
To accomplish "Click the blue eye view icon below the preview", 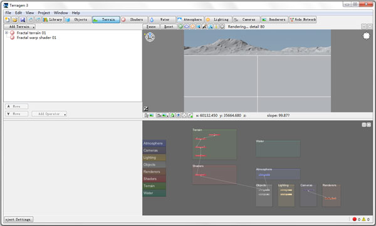I will 178,116.
